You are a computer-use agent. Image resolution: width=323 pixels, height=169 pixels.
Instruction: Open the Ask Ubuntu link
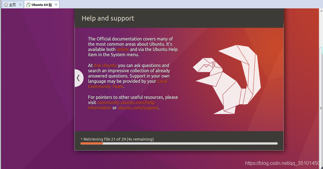tap(105, 65)
